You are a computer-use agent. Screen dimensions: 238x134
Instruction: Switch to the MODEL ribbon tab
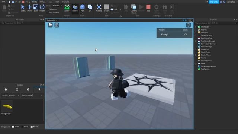[43, 1]
